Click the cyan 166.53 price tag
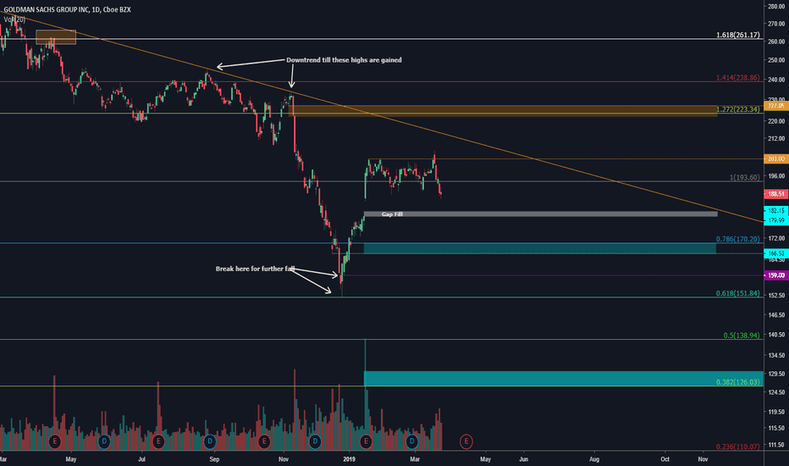 (776, 253)
